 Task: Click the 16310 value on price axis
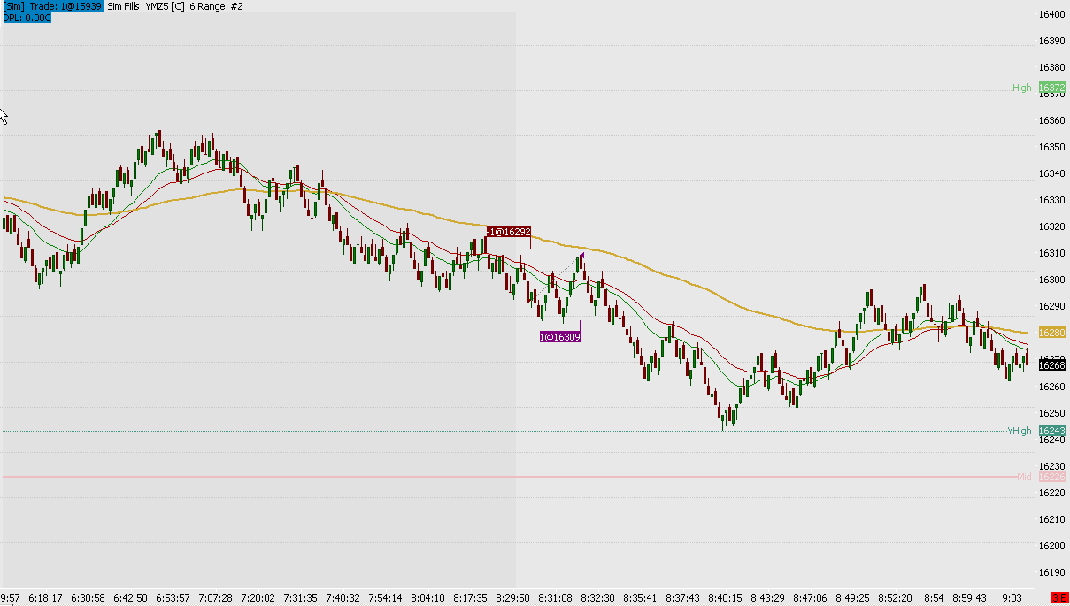point(1051,253)
